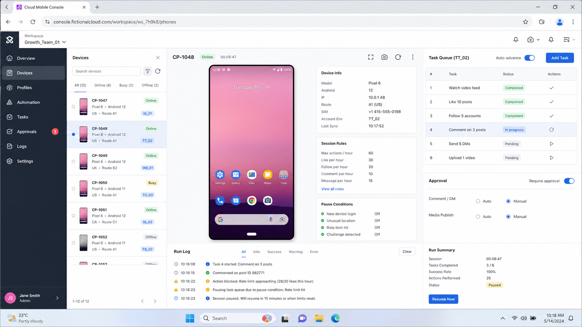This screenshot has height=327, width=582.
Task: Filter run log by Warning
Action: (x=296, y=252)
